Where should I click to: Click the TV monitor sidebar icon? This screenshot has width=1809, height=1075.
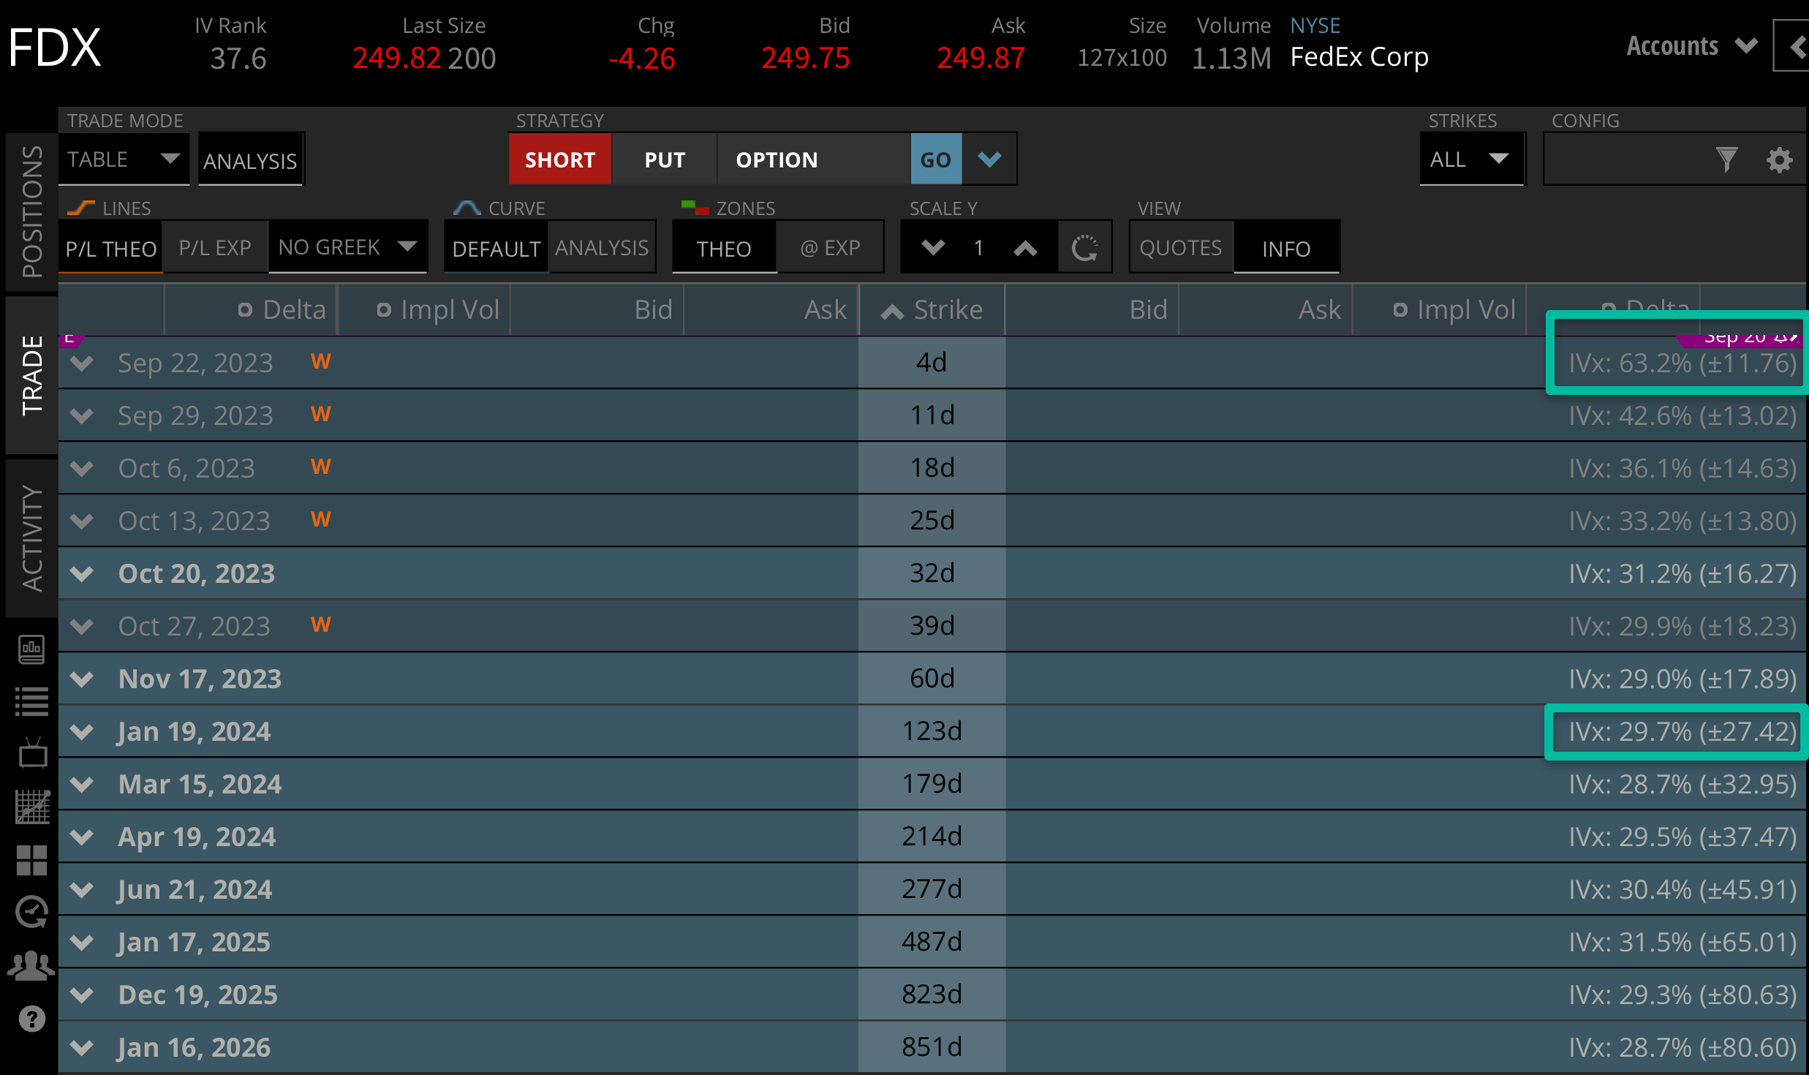(x=31, y=753)
